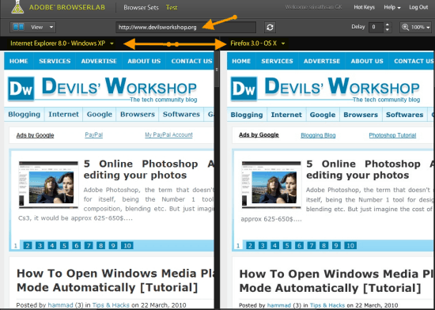This screenshot has height=310, width=435.
Task: Click the Delay value field
Action: [x=376, y=27]
